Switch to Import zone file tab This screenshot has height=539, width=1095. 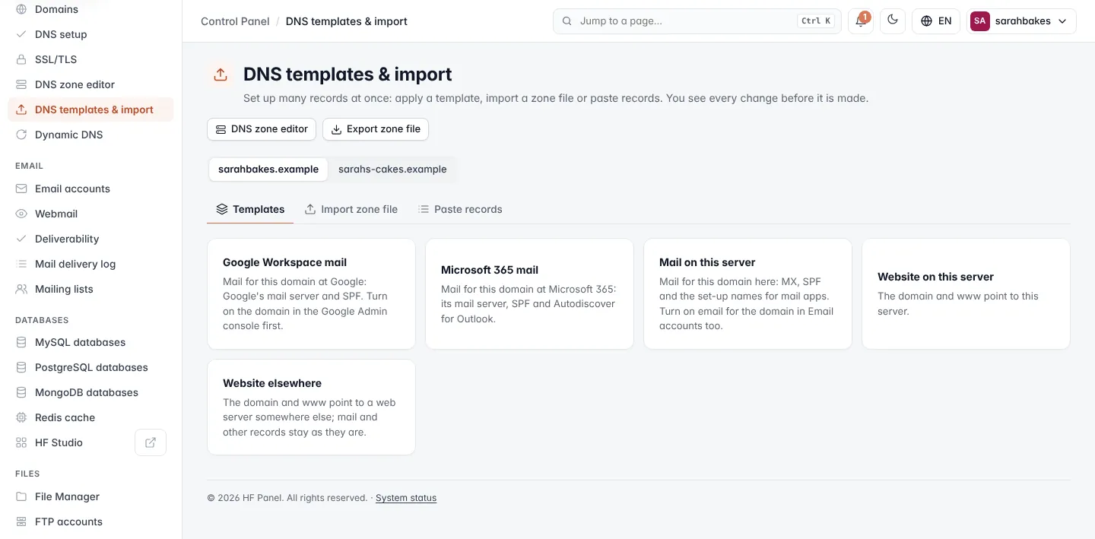tap(351, 209)
